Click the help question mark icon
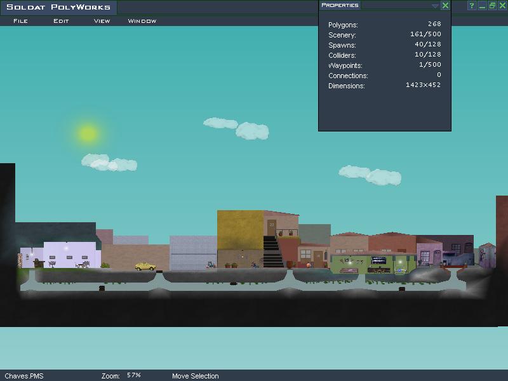 (472, 6)
